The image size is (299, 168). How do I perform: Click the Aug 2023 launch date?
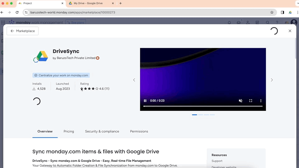tap(63, 89)
